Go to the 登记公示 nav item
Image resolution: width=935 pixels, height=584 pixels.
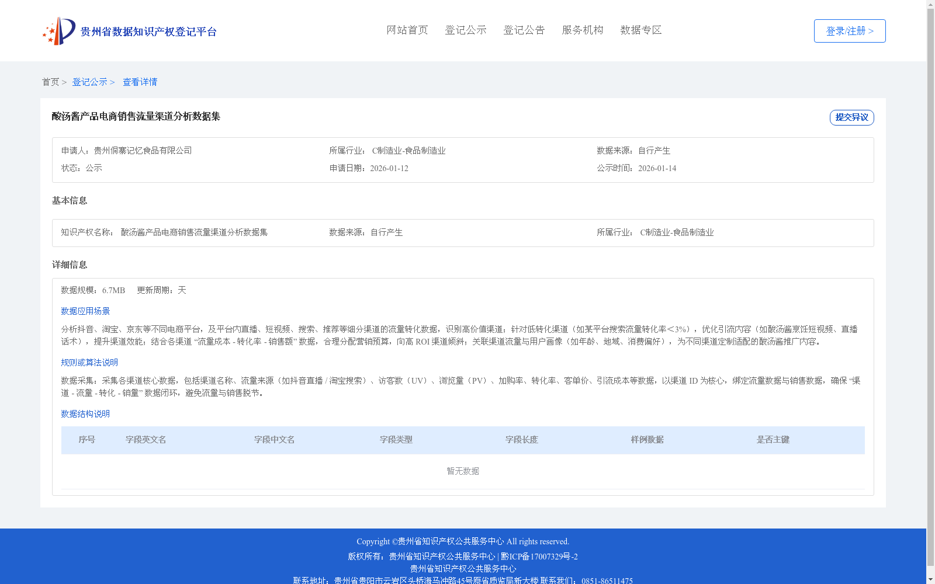466,30
